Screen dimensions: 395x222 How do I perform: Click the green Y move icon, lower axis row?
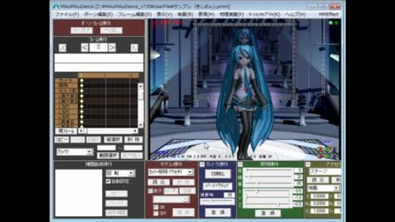click(328, 156)
